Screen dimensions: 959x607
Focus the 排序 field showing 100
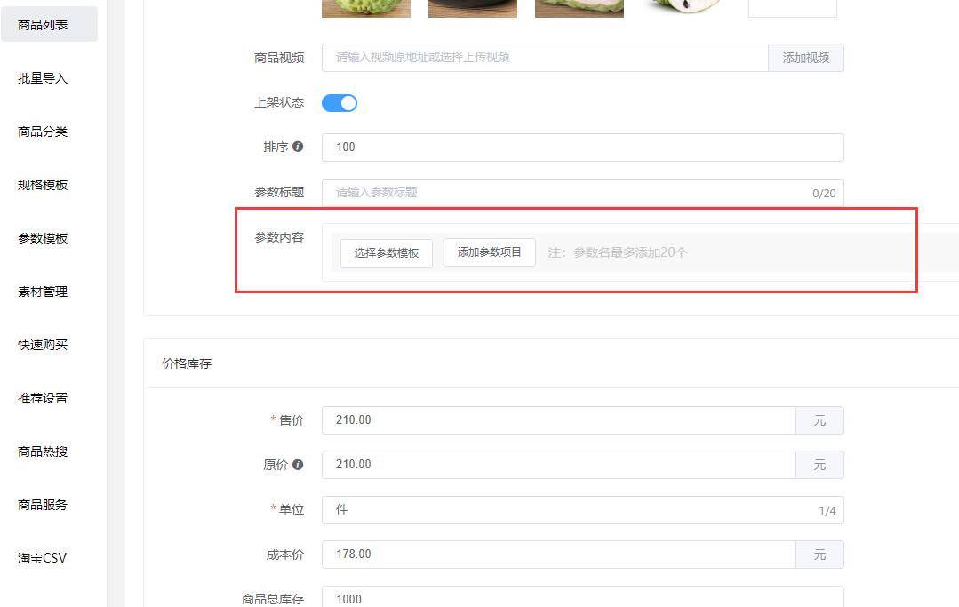click(x=583, y=148)
